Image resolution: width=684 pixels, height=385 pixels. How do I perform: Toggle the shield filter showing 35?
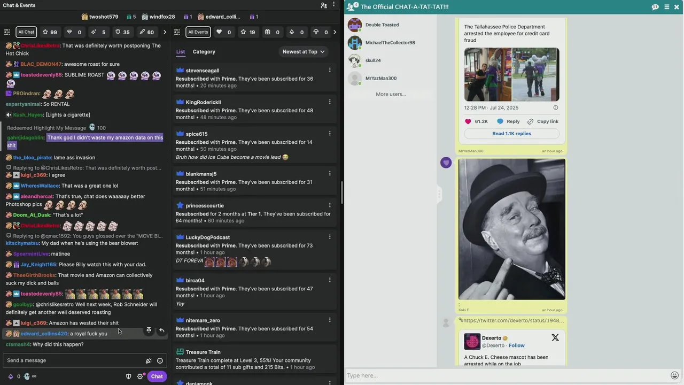coord(122,32)
